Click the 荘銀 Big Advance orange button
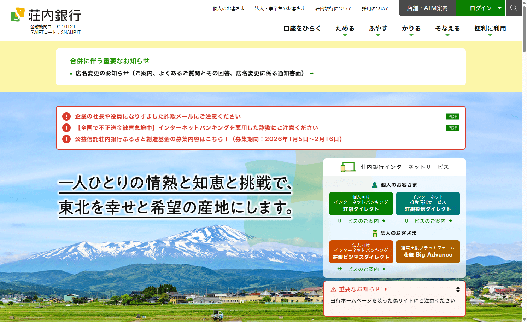The width and height of the screenshot is (527, 322). [428, 252]
